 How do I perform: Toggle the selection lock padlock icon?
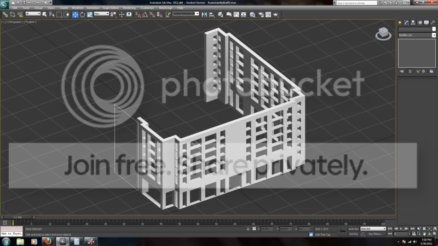pos(248,229)
